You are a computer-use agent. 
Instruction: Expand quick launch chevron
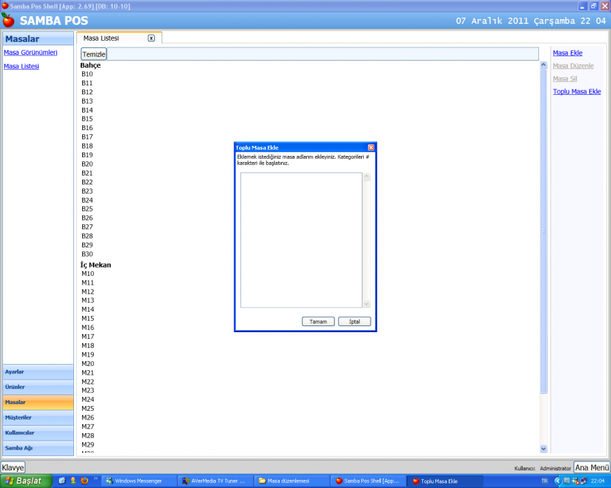click(96, 479)
